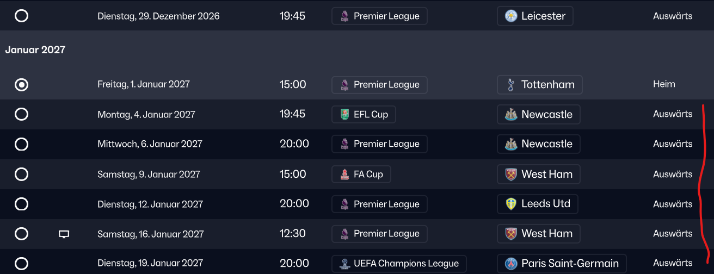This screenshot has width=714, height=274.
Task: Click 12:30 kickoff time
Action: tap(293, 234)
